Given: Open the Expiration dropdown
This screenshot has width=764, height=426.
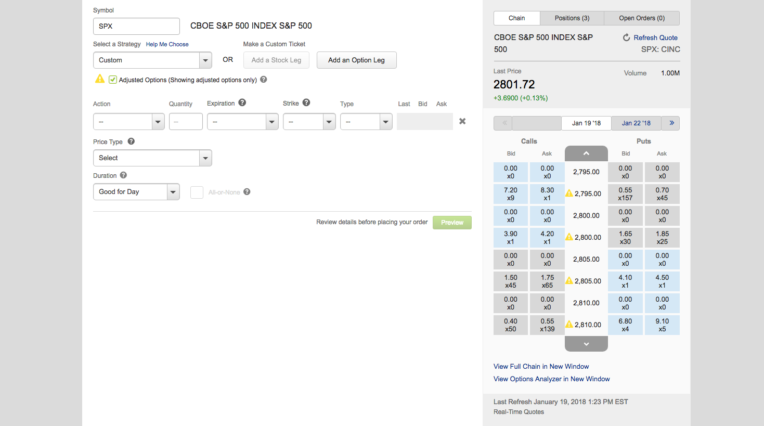Looking at the screenshot, I should click(x=243, y=122).
